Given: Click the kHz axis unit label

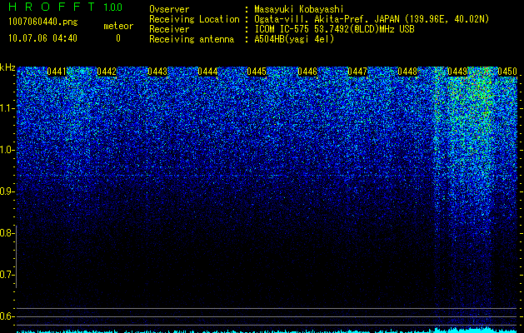Looking at the screenshot, I should point(7,67).
